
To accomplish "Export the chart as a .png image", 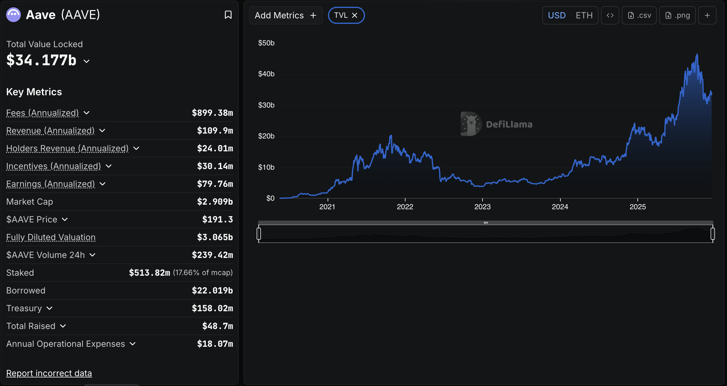I will (x=677, y=15).
